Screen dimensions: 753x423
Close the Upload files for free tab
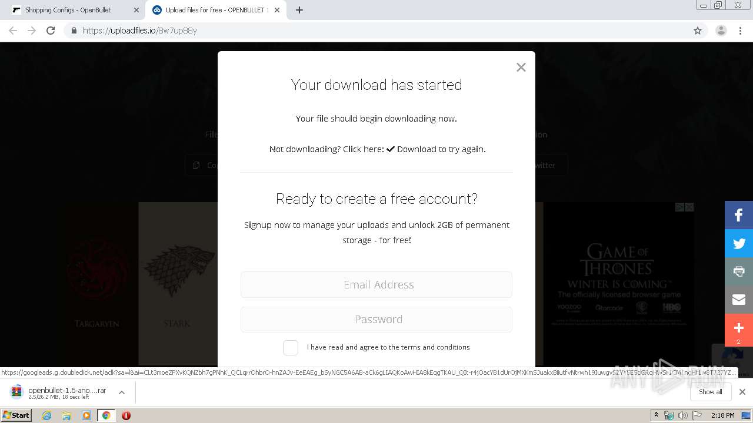(x=277, y=10)
